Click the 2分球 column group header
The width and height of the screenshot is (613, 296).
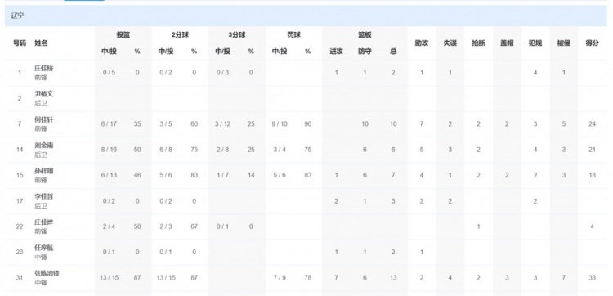pyautogui.click(x=180, y=35)
